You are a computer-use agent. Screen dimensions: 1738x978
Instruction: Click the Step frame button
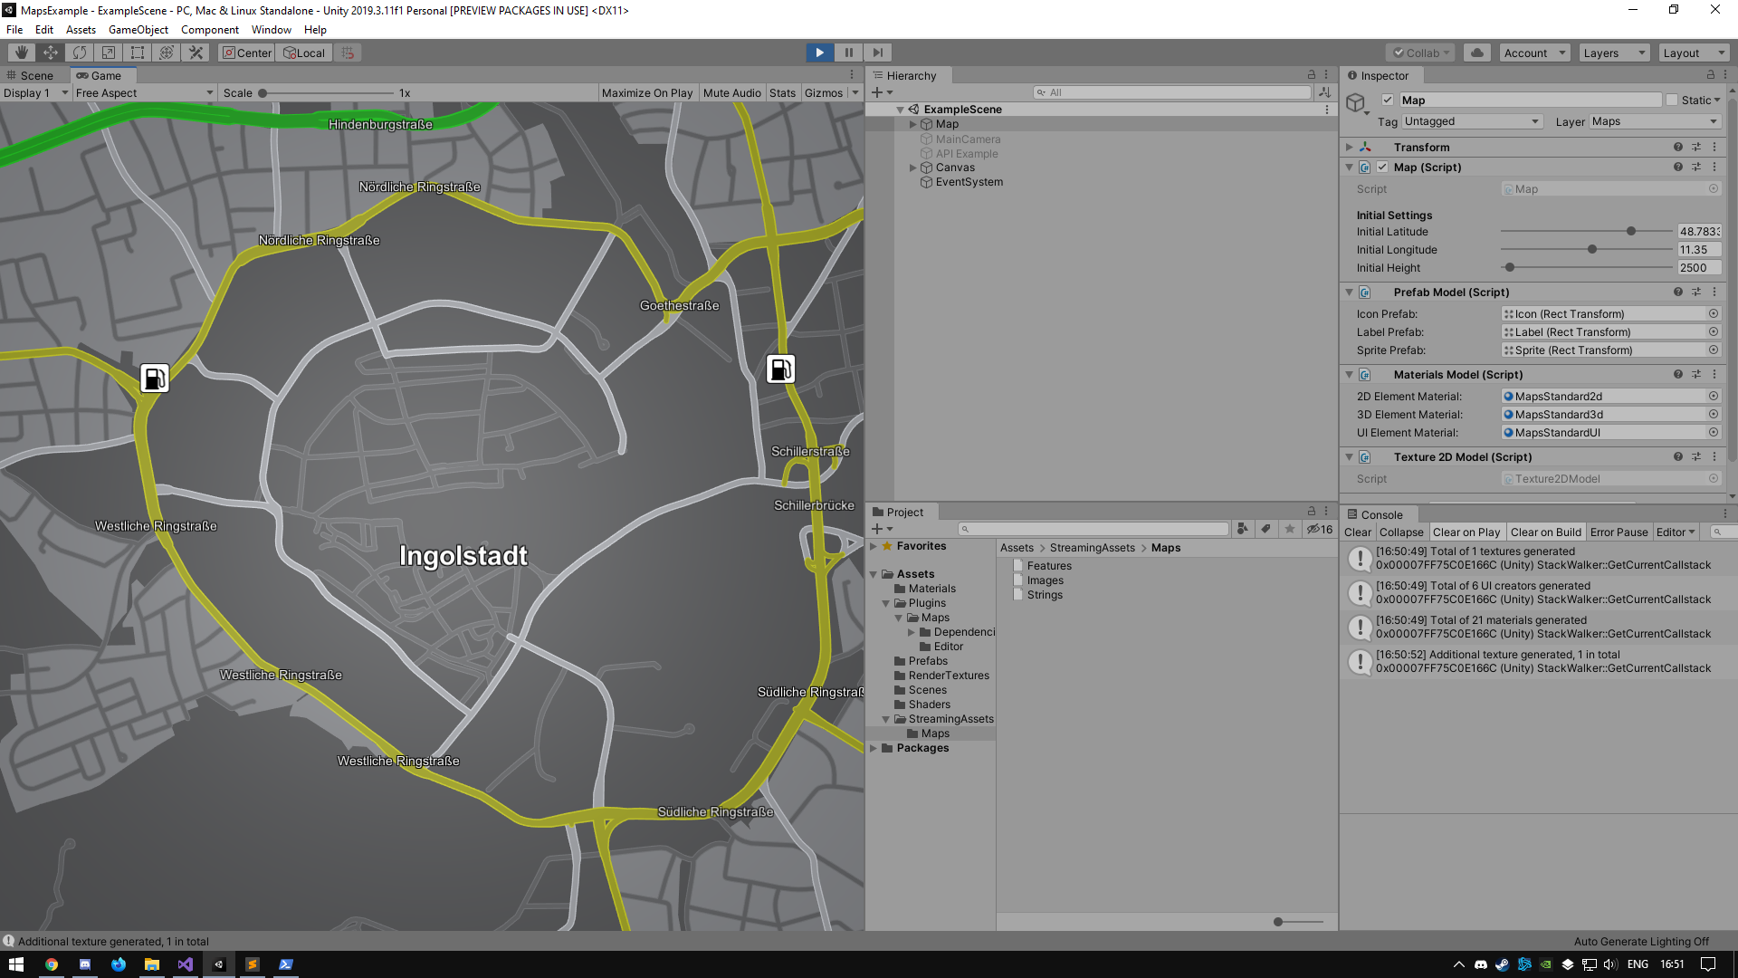point(877,53)
